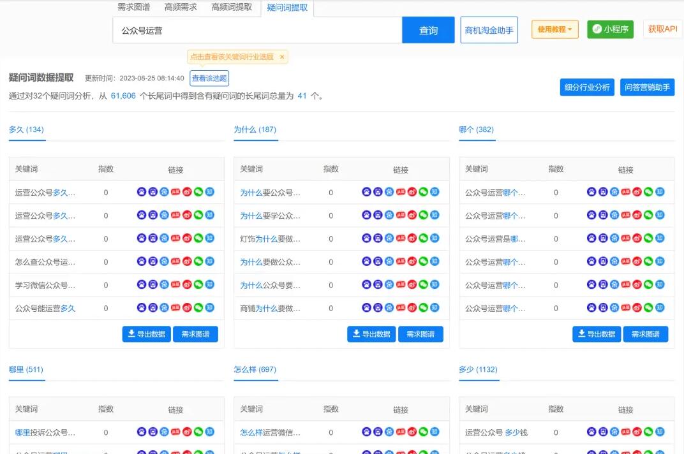
Task: Close the 点击查看该关键词行业选题 tooltip
Action: click(282, 57)
